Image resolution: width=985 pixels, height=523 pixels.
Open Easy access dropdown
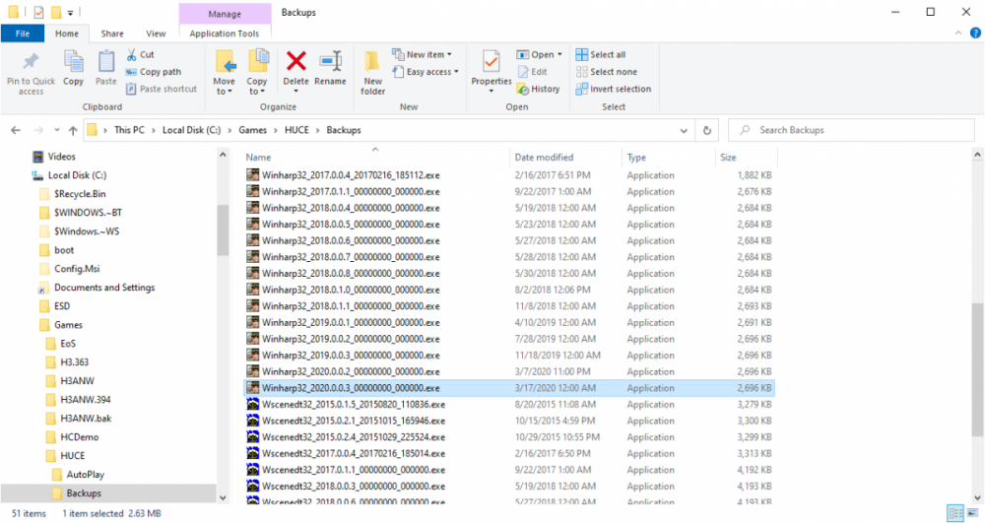pyautogui.click(x=426, y=72)
